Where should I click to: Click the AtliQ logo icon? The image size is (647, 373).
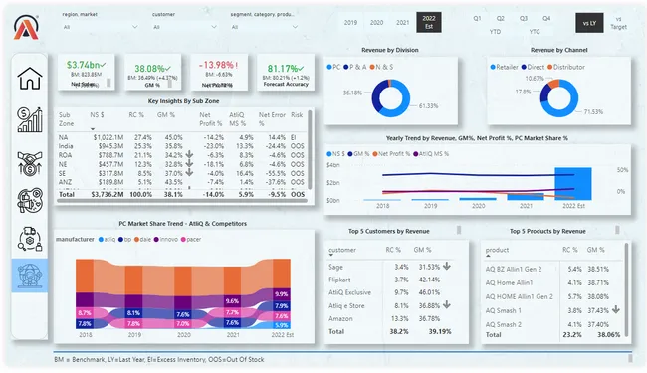[26, 27]
